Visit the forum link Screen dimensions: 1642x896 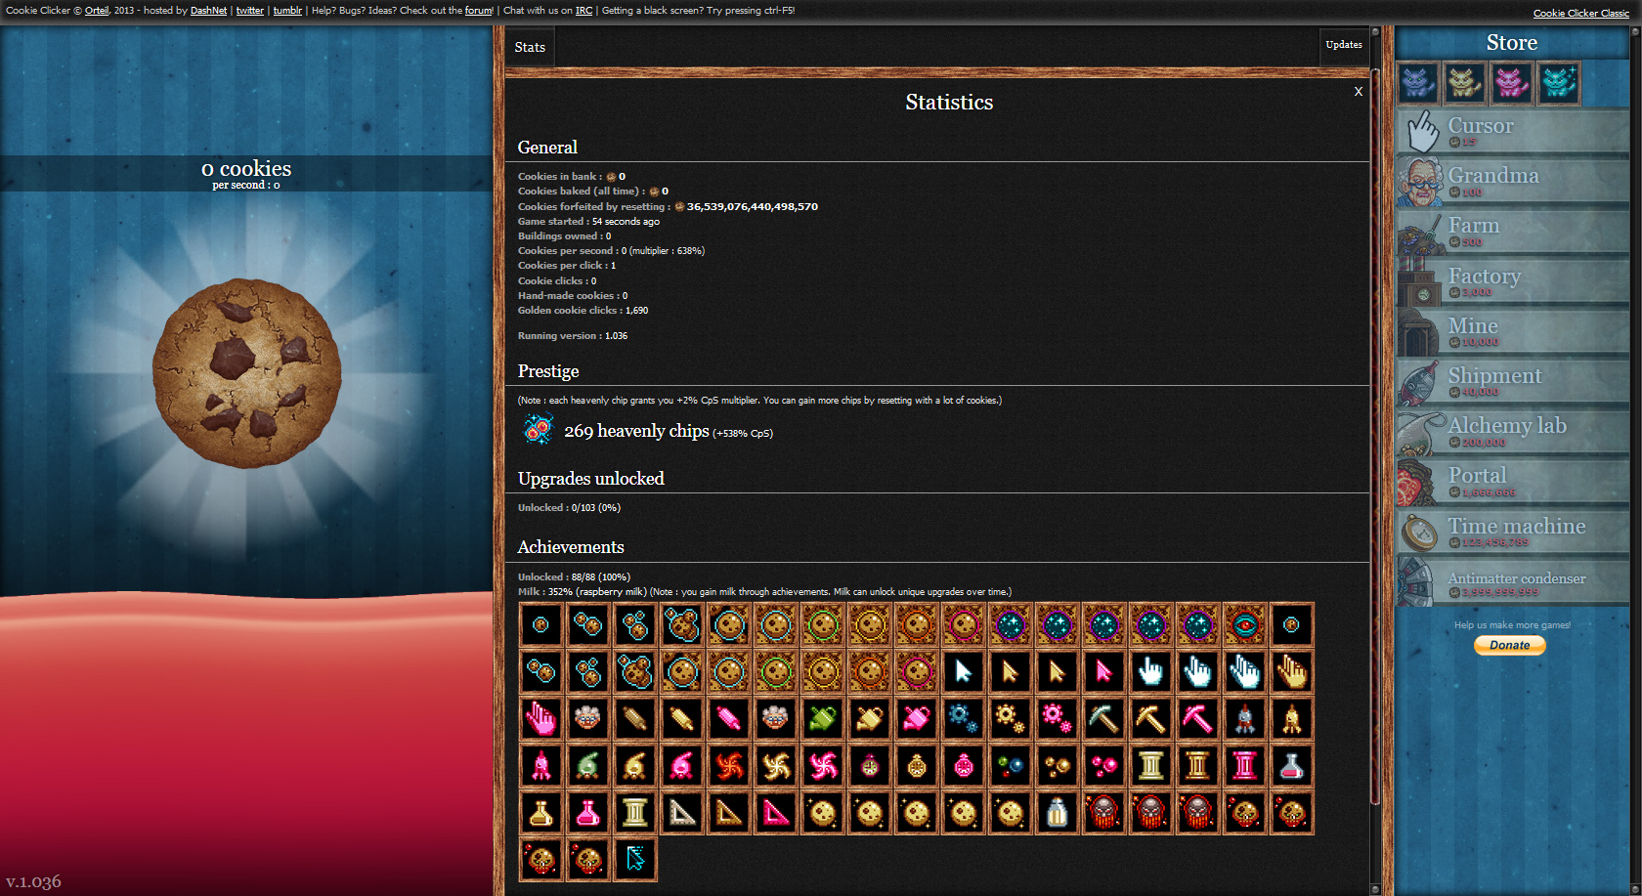(x=479, y=11)
